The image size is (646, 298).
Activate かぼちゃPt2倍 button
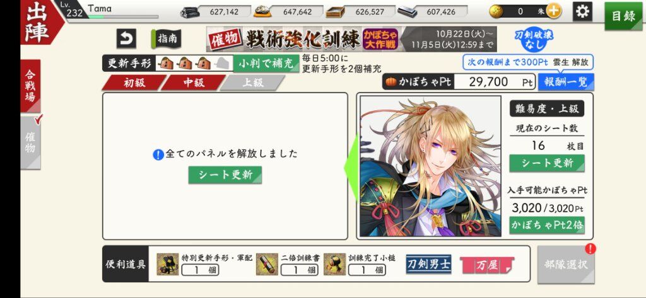click(x=547, y=225)
